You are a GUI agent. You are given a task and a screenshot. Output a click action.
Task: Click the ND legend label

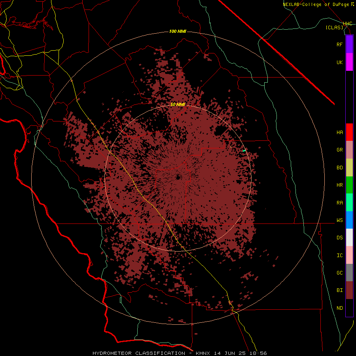tap(339, 308)
